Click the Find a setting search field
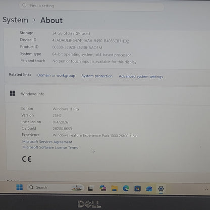This screenshot has width=210, height=210. click(x=91, y=7)
